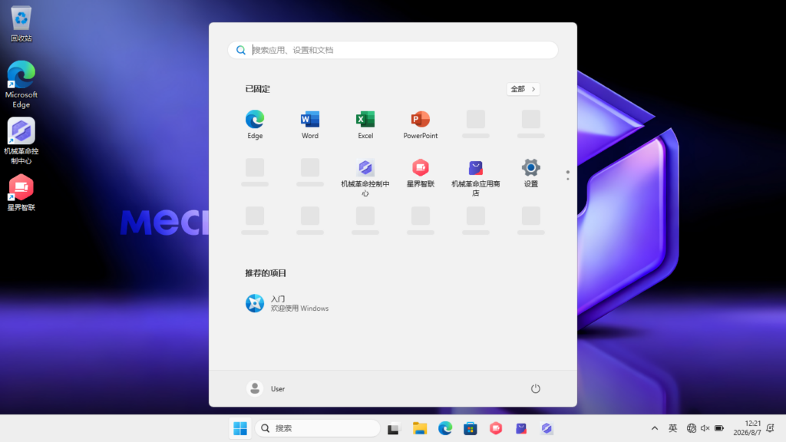The width and height of the screenshot is (786, 442).
Task: Open Edge from pinned apps
Action: tap(255, 124)
